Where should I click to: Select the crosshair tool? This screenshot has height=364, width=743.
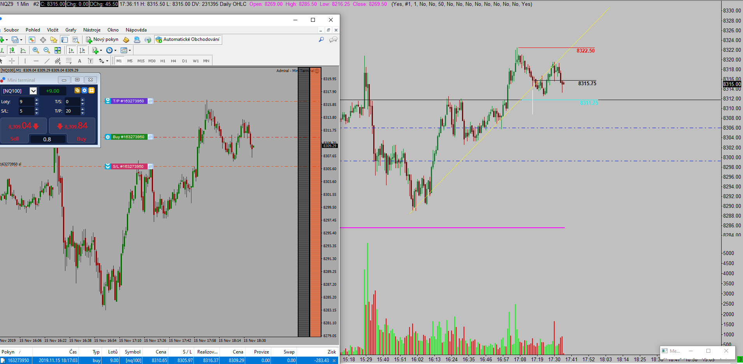[x=12, y=61]
